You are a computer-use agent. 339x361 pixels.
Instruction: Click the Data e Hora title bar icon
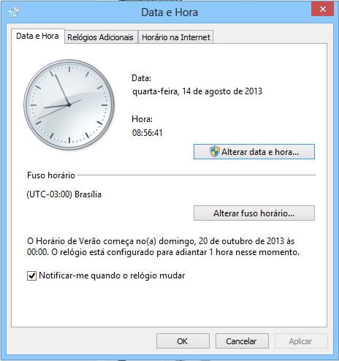pyautogui.click(x=13, y=12)
